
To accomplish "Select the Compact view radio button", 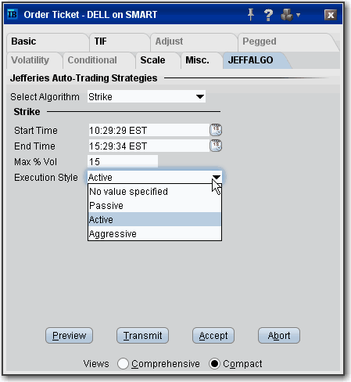I will [x=214, y=363].
